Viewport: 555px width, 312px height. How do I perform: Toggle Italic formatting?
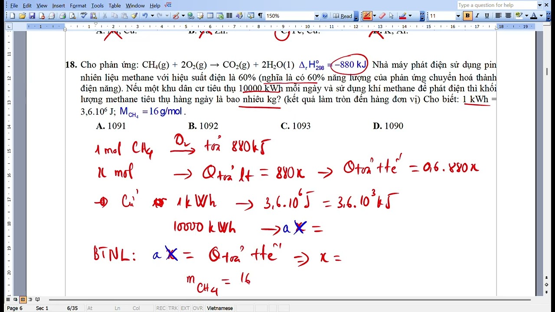tap(477, 16)
